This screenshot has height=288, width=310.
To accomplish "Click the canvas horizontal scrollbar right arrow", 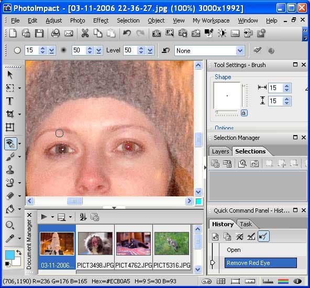I will click(x=189, y=201).
